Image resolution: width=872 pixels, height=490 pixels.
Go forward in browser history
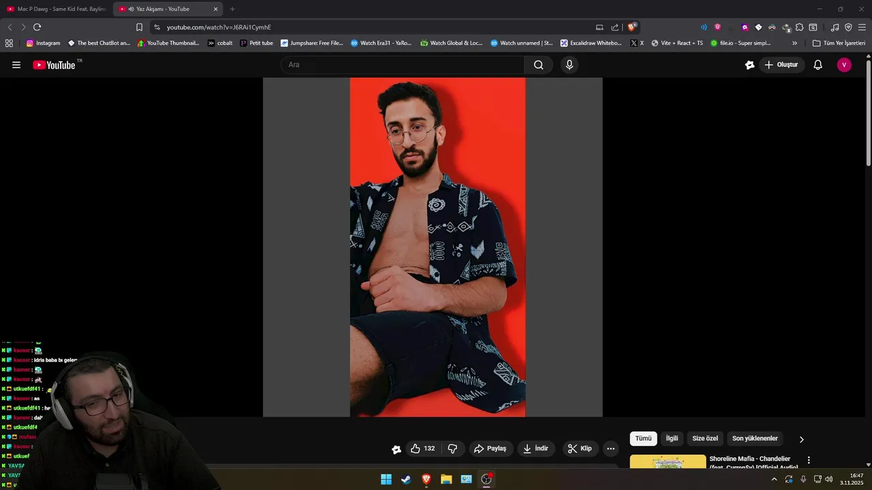[x=23, y=27]
